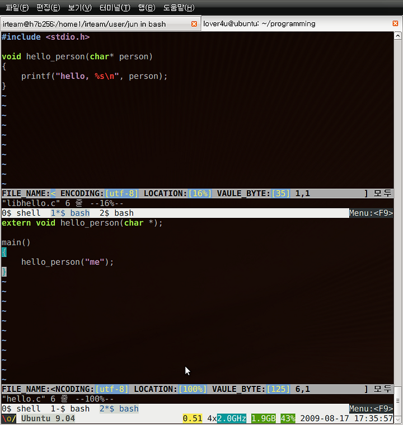
Task: Open the 도움말(H) menu
Action: pos(179,7)
